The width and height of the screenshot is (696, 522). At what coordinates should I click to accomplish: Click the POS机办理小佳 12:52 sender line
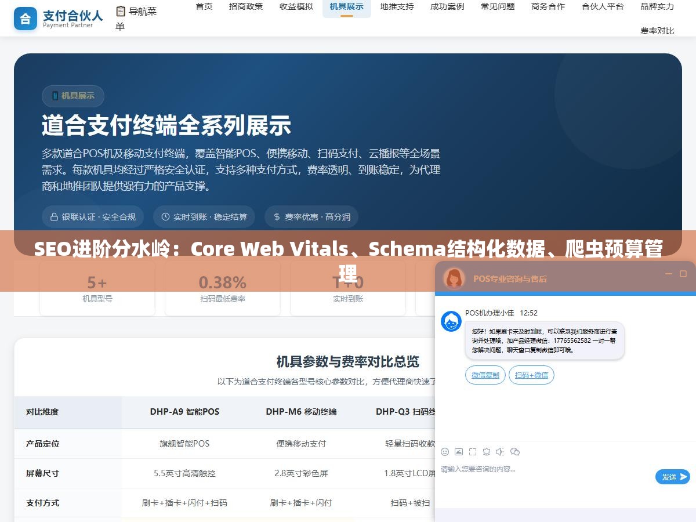(501, 313)
